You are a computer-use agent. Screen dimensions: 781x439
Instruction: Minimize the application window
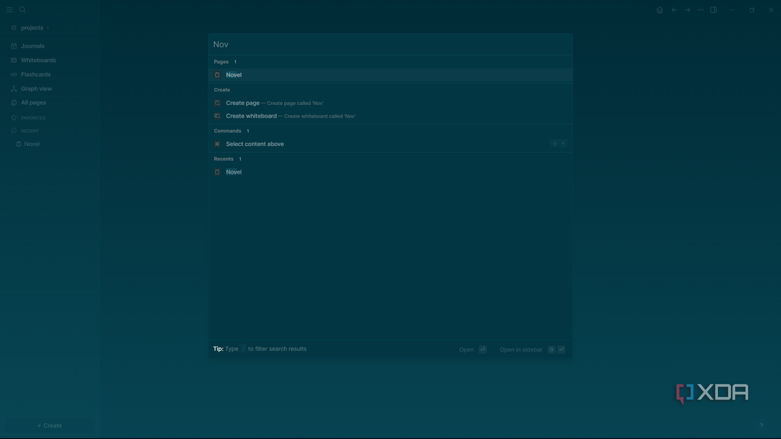(733, 10)
